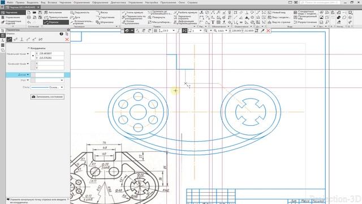Click the Вид по стрелке tool

tap(279, 22)
